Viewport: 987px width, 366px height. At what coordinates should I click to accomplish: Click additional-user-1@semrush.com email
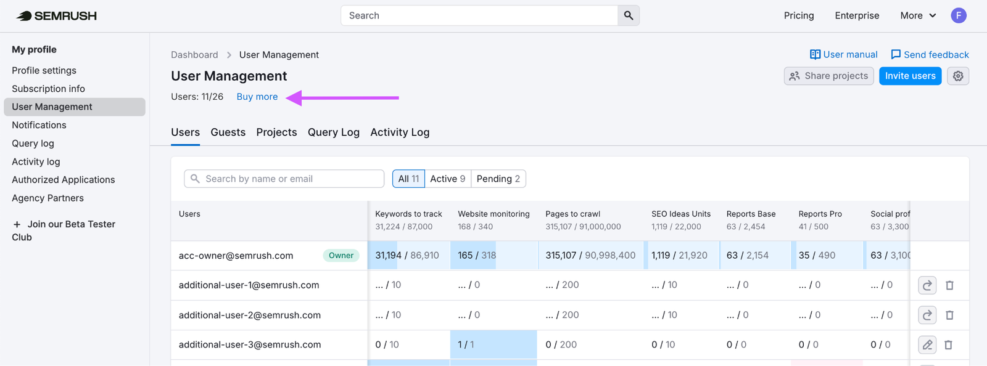(x=249, y=285)
